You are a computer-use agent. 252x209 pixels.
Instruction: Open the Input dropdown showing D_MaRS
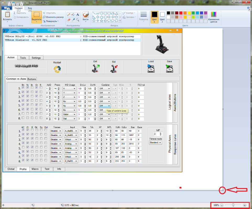click(71, 161)
